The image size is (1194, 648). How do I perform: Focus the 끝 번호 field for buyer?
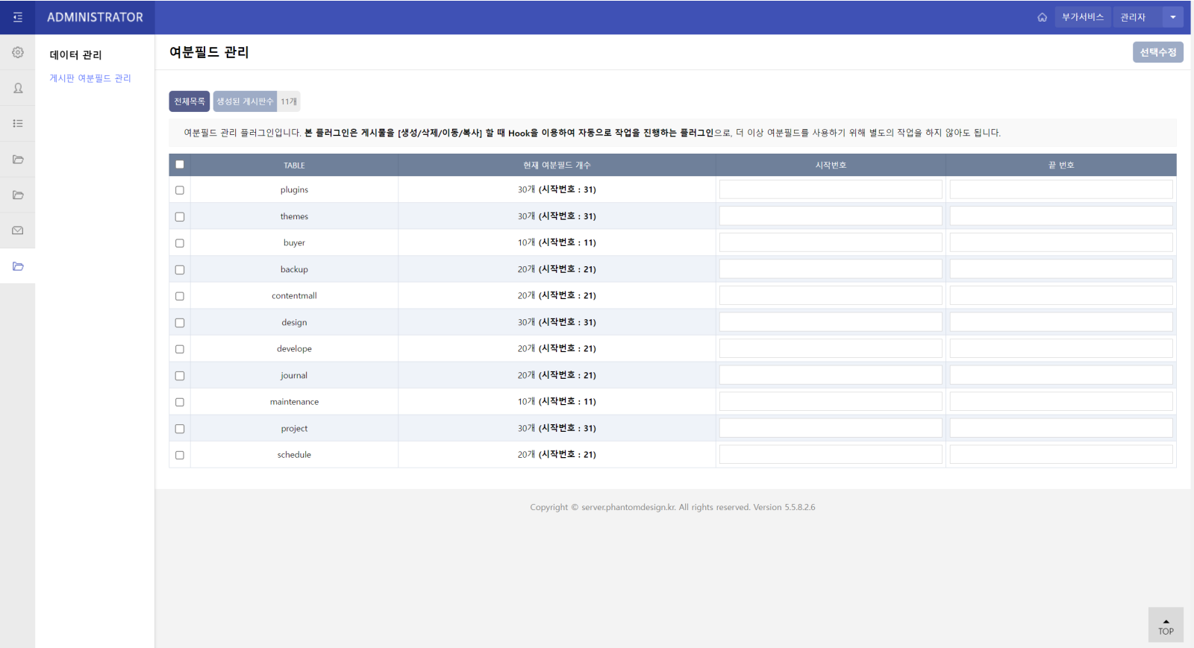[x=1060, y=242]
